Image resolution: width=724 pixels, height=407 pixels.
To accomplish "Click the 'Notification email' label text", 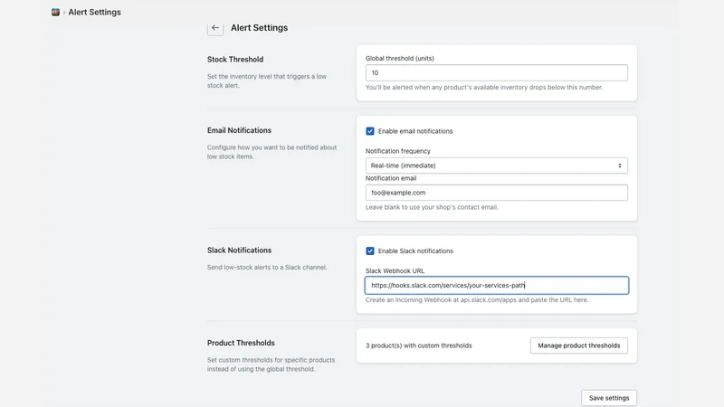I will (x=391, y=178).
